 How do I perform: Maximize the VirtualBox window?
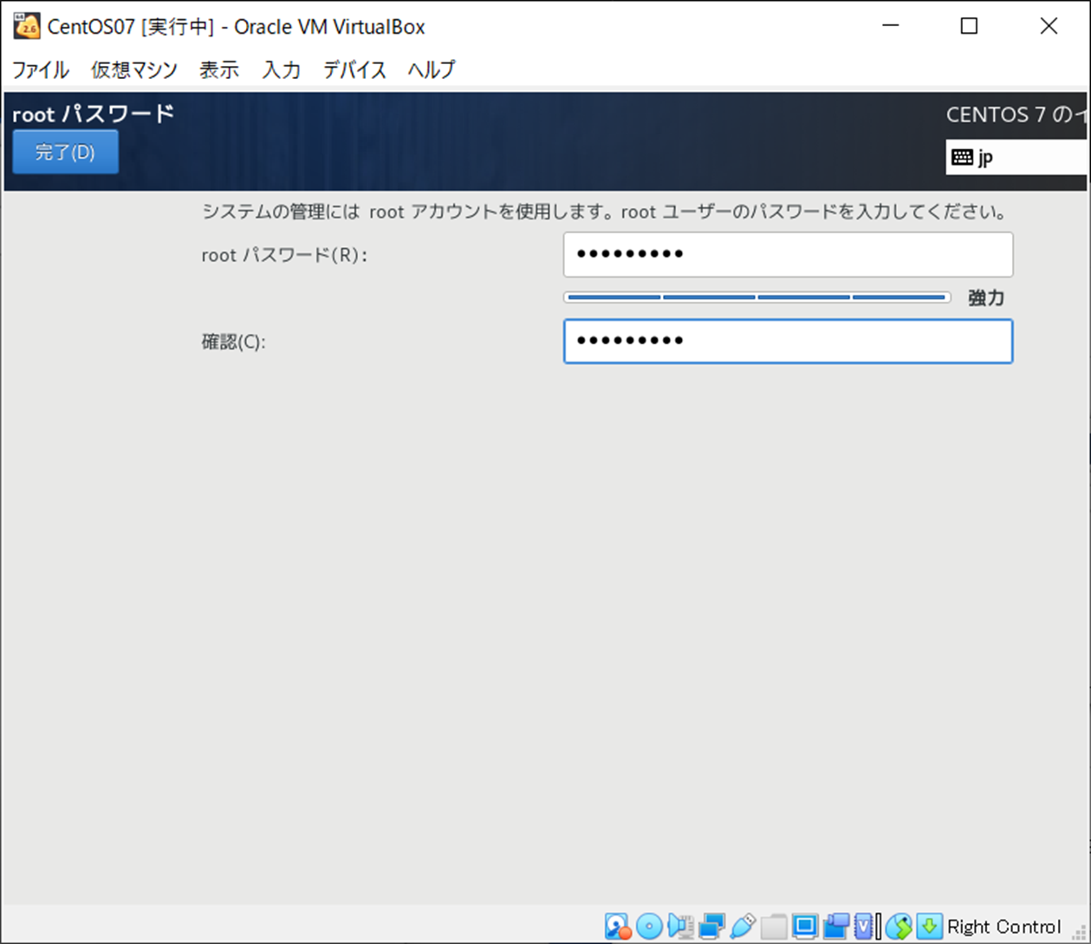click(x=969, y=26)
